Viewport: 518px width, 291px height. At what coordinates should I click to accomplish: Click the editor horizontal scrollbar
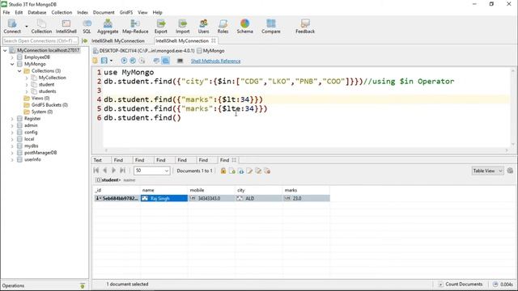point(306,150)
